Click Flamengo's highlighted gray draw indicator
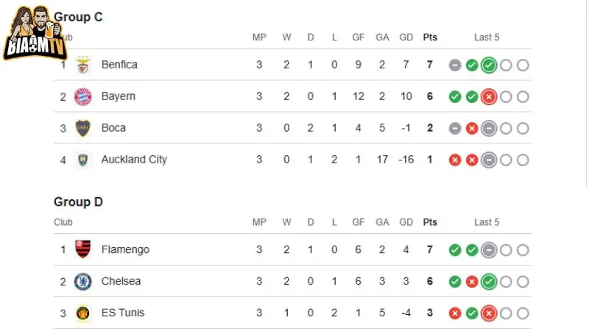This screenshot has width=589, height=331. tap(488, 250)
